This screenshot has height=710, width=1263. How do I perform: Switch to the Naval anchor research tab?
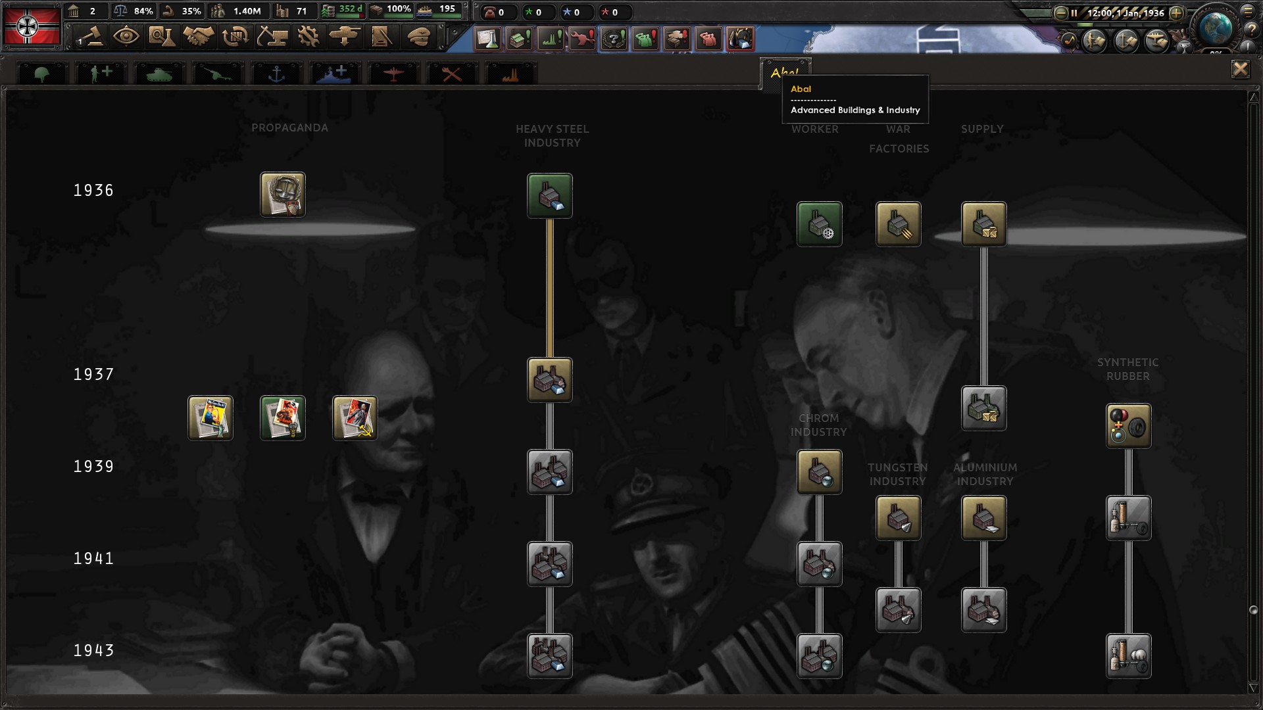point(276,74)
